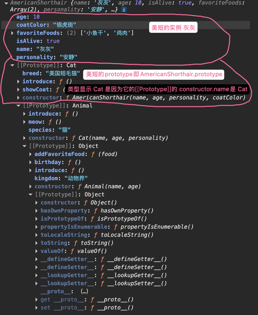Expand the __lookupSetter__ entry
The height and width of the screenshot is (315, 258).
click(37, 283)
